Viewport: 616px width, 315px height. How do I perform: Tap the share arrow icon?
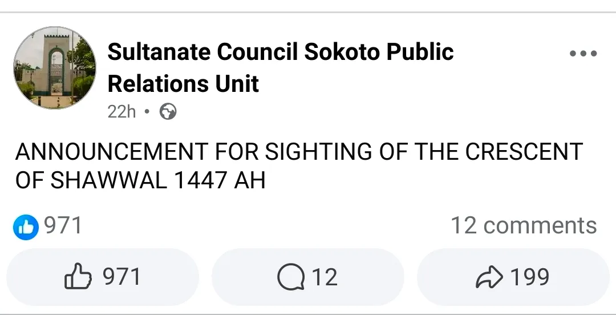pyautogui.click(x=489, y=278)
